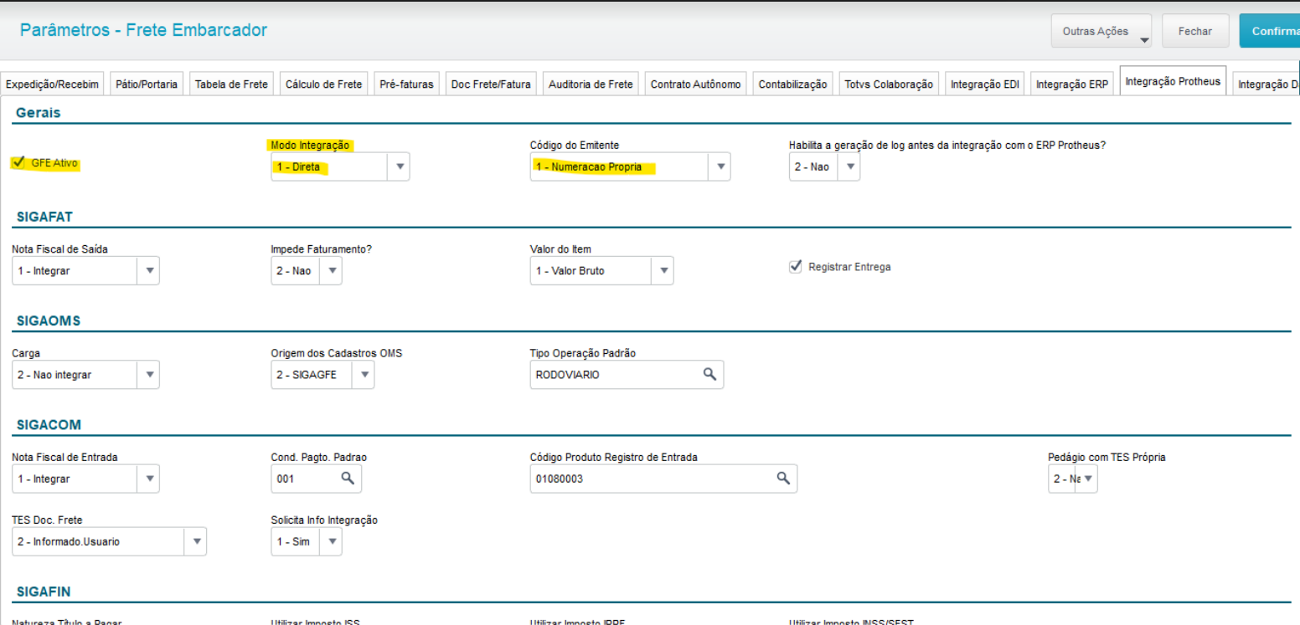Click the Tipo Operação Padrão field RODOVIARIO

[627, 375]
